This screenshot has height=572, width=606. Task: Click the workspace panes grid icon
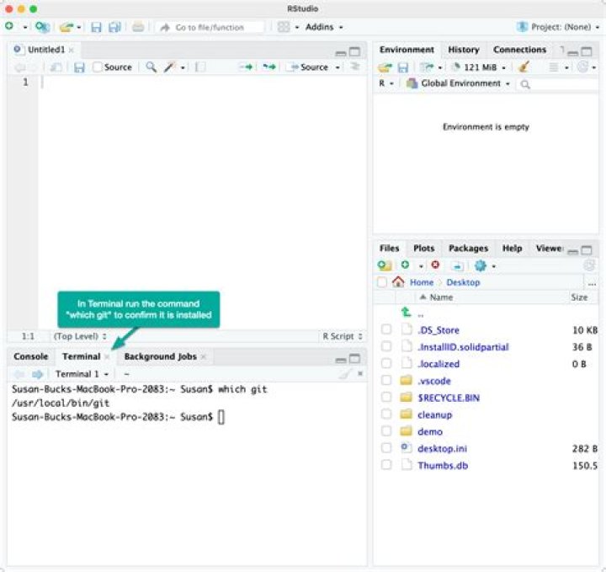[284, 27]
